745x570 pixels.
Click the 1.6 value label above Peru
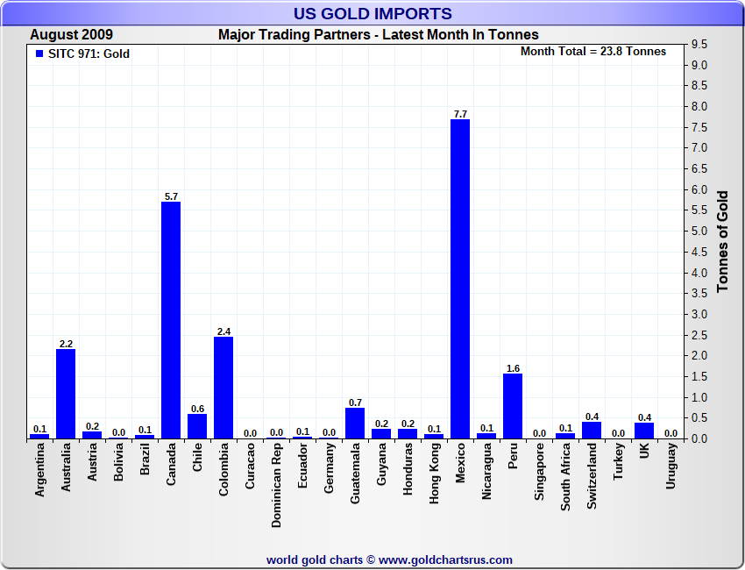point(513,368)
